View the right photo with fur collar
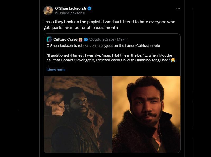 [x=146, y=114]
